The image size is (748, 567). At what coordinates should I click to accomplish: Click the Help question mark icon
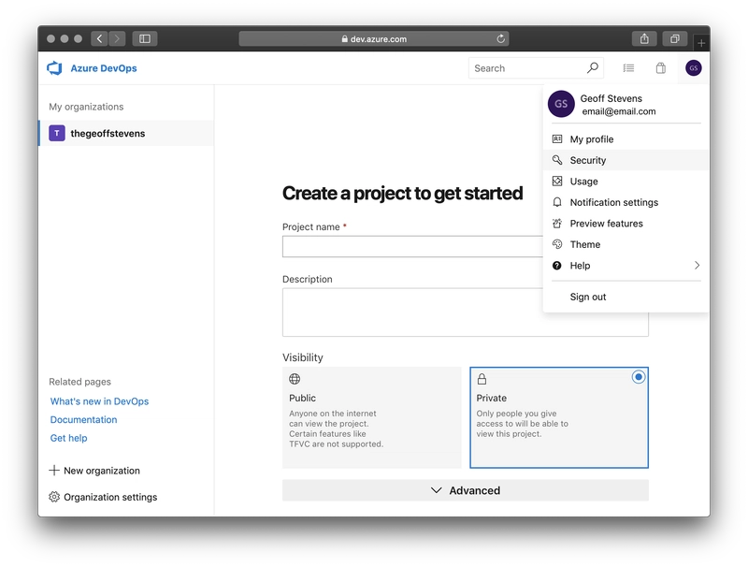556,266
